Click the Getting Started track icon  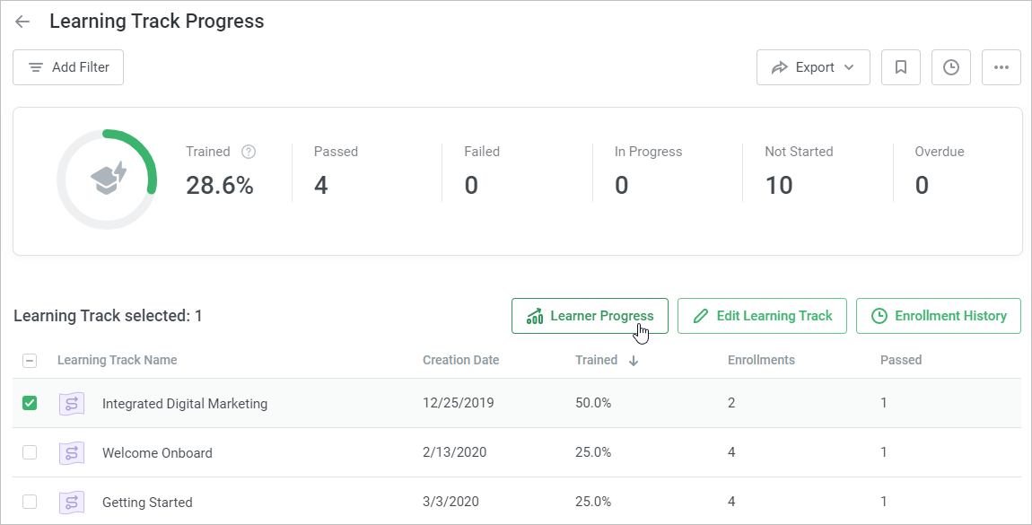72,502
